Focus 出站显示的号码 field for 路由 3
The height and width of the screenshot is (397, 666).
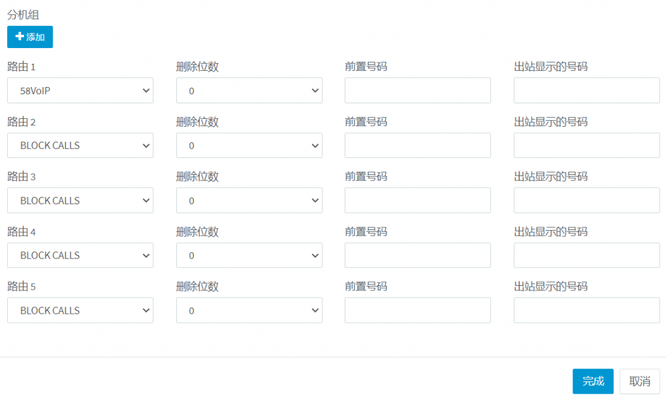[587, 201]
